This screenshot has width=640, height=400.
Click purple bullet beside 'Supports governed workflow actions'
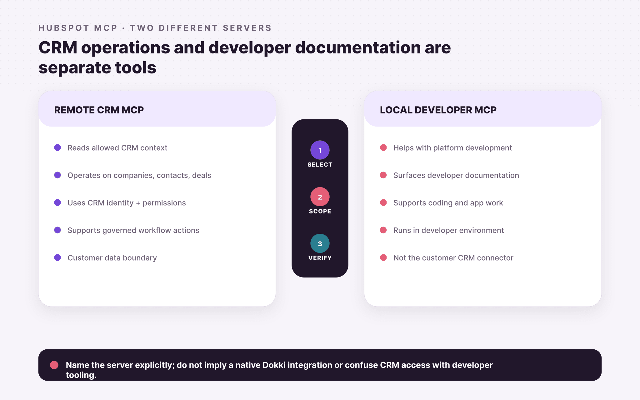coord(57,230)
